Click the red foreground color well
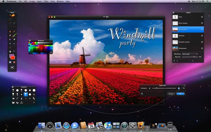211x132 pixels. pos(13,58)
